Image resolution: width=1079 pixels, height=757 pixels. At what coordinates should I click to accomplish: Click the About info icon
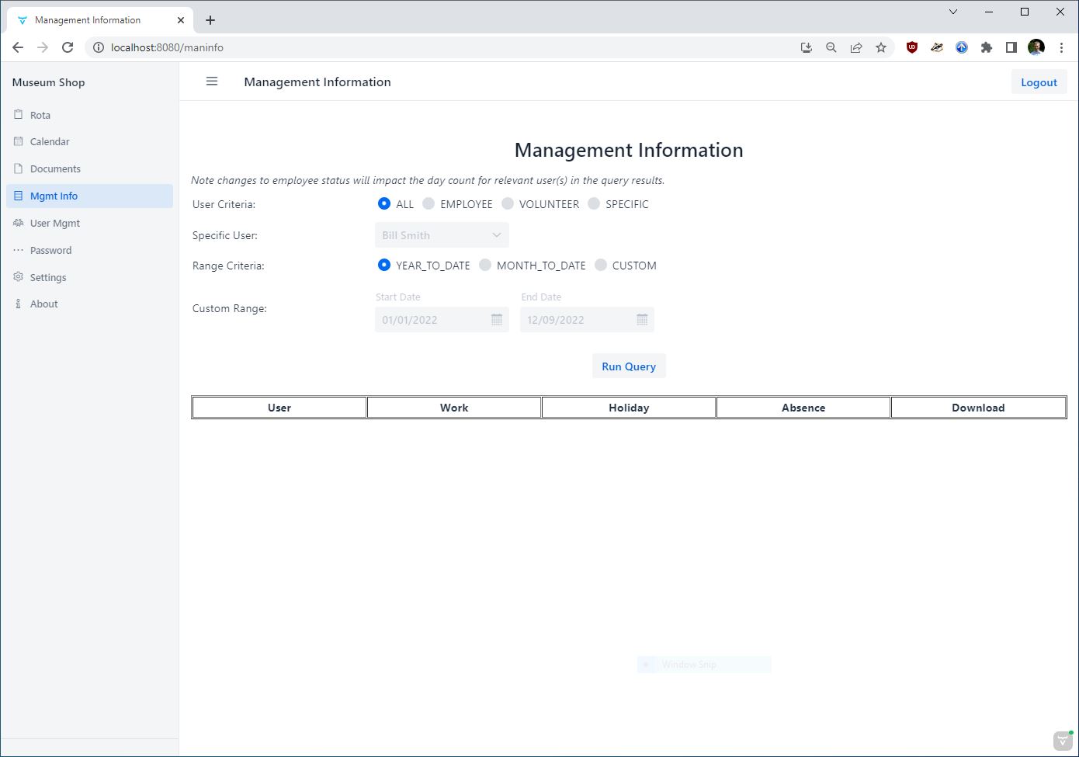[x=19, y=304]
